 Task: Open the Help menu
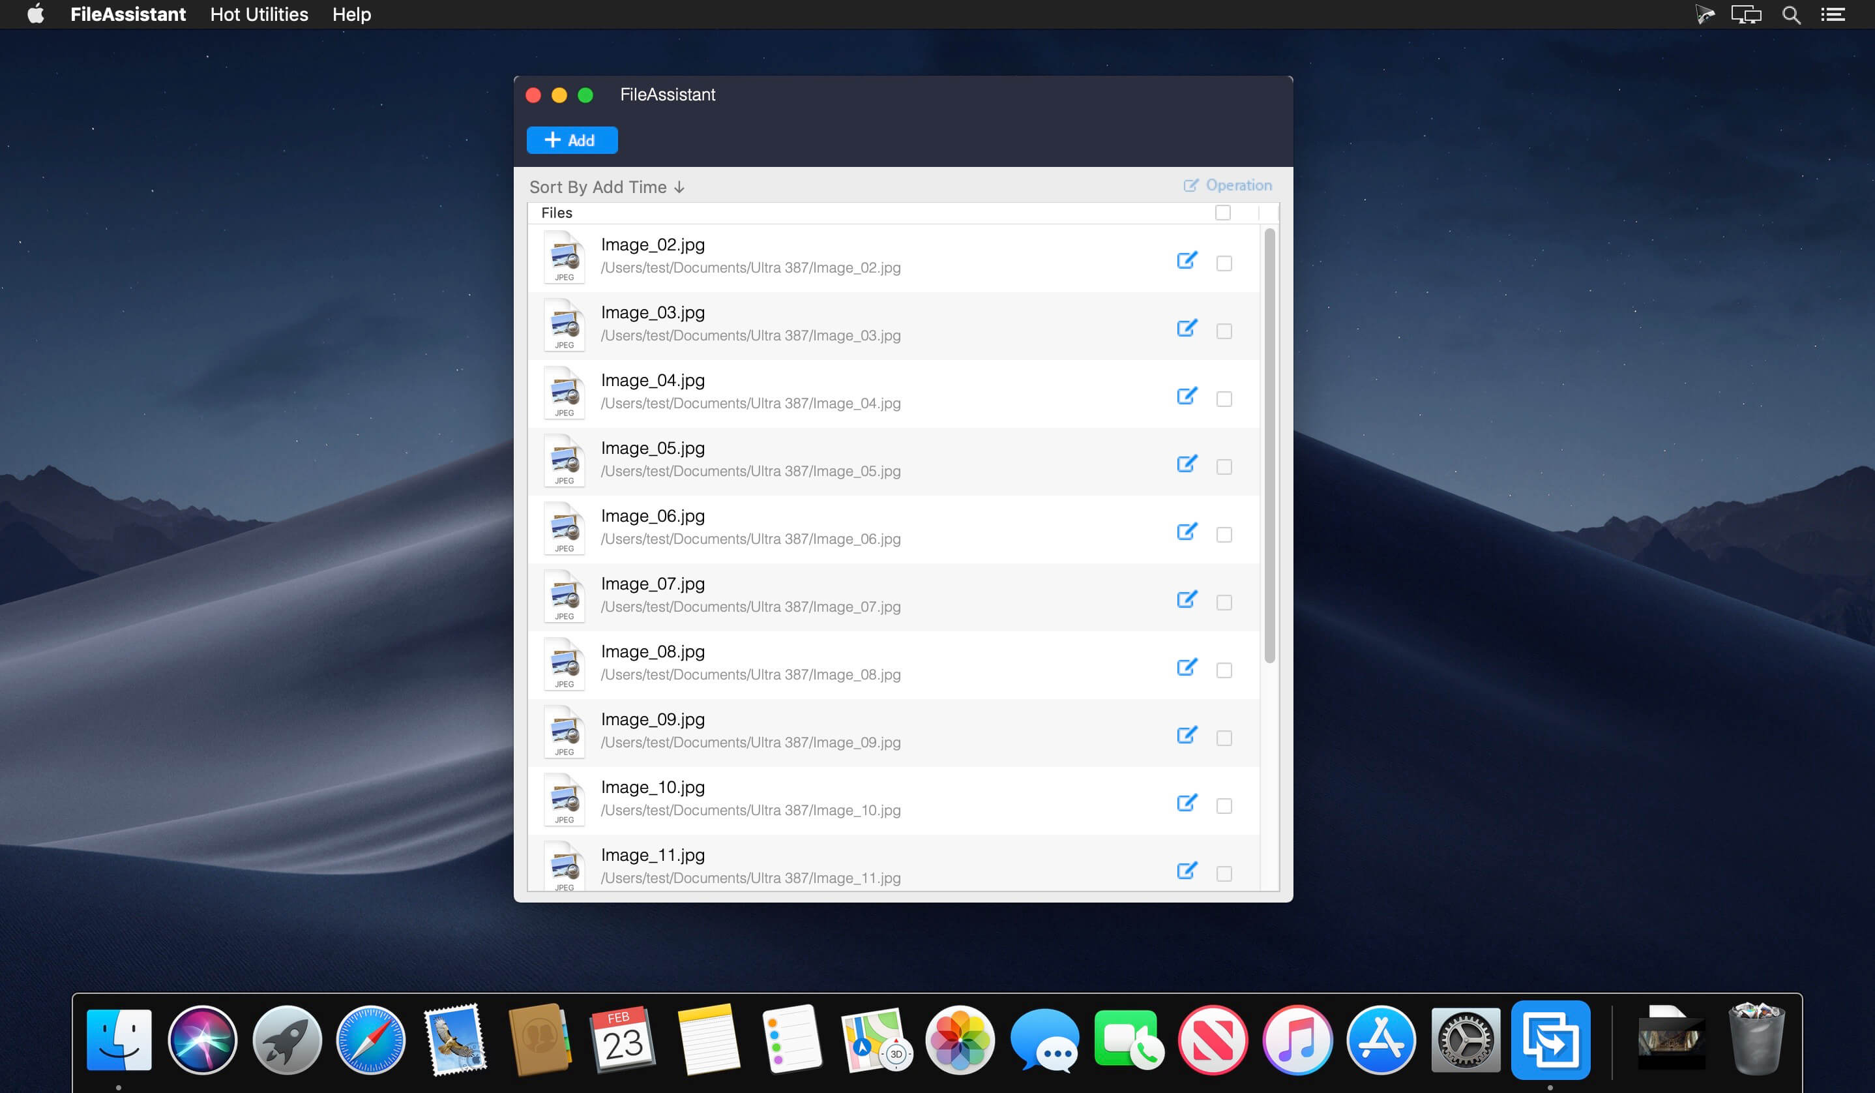point(351,14)
